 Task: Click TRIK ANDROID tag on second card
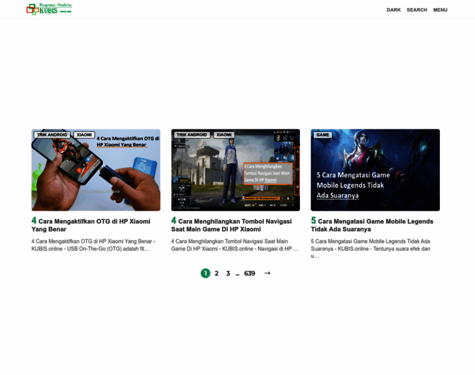pyautogui.click(x=192, y=134)
